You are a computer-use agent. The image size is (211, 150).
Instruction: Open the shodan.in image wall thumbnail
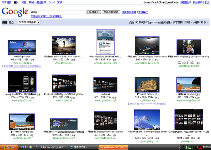64,84
